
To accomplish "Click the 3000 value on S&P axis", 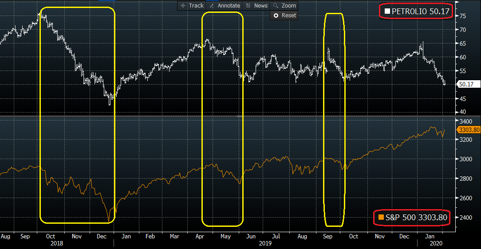I will click(x=466, y=159).
